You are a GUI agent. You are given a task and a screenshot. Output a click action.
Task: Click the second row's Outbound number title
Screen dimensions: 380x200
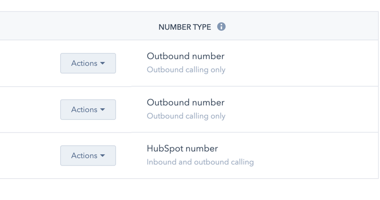point(186,102)
